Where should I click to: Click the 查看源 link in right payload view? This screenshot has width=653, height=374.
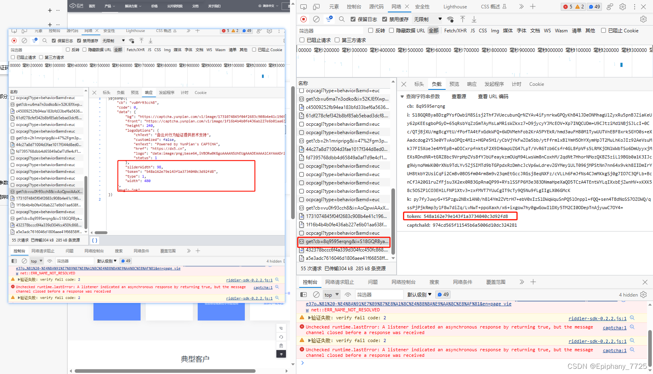pos(459,97)
